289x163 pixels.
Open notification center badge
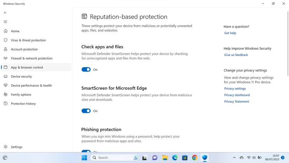[x=283, y=158]
